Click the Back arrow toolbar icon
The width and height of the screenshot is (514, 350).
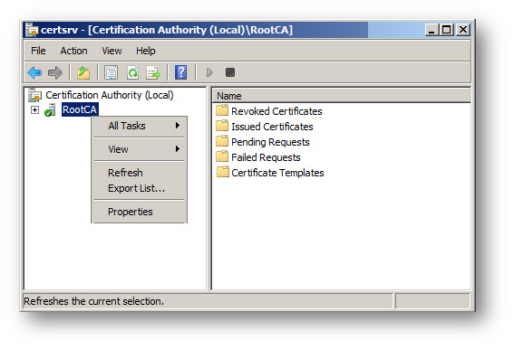tap(34, 72)
